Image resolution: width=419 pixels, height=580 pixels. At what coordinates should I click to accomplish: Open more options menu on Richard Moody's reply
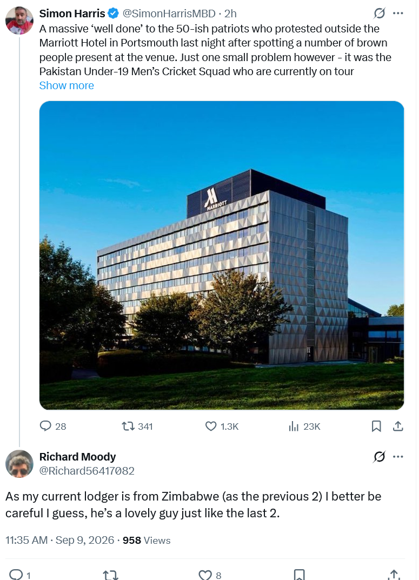click(x=398, y=457)
